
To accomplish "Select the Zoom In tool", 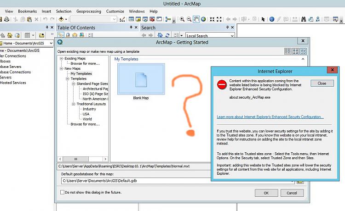I will (x=182, y=19).
